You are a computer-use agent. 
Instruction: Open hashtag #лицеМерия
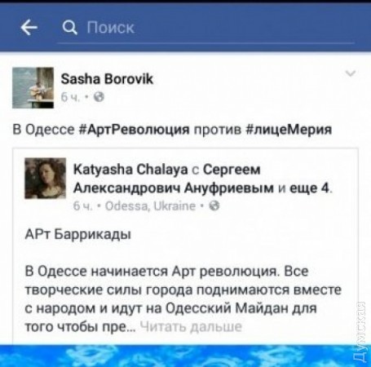289,130
